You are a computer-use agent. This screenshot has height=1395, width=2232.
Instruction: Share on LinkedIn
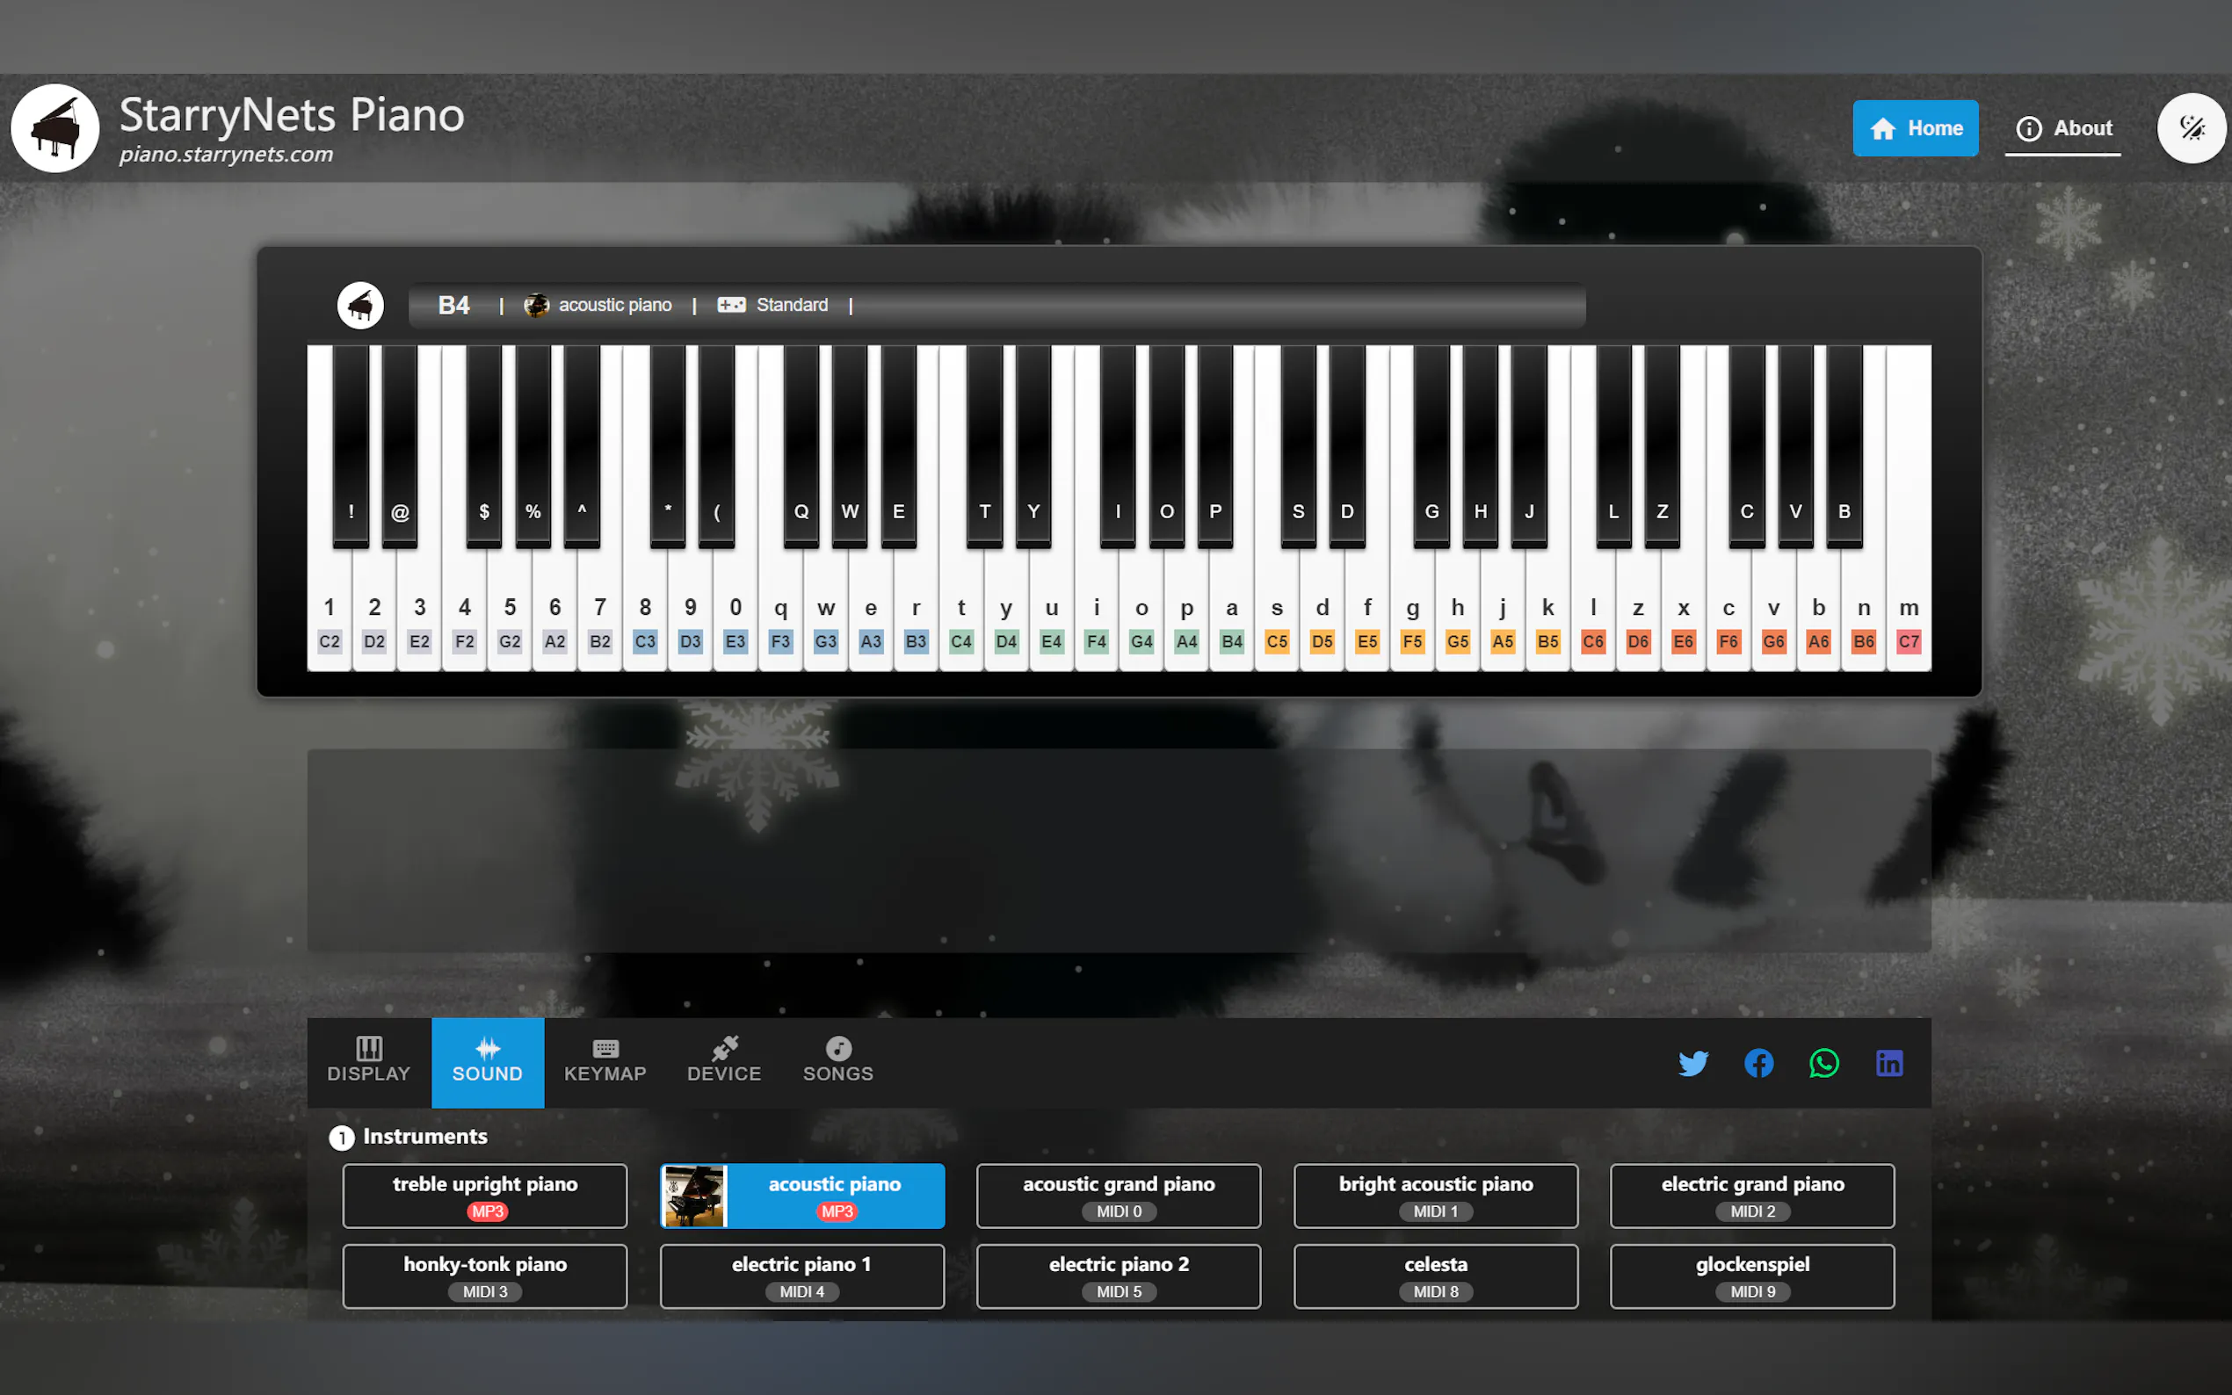coord(1888,1063)
